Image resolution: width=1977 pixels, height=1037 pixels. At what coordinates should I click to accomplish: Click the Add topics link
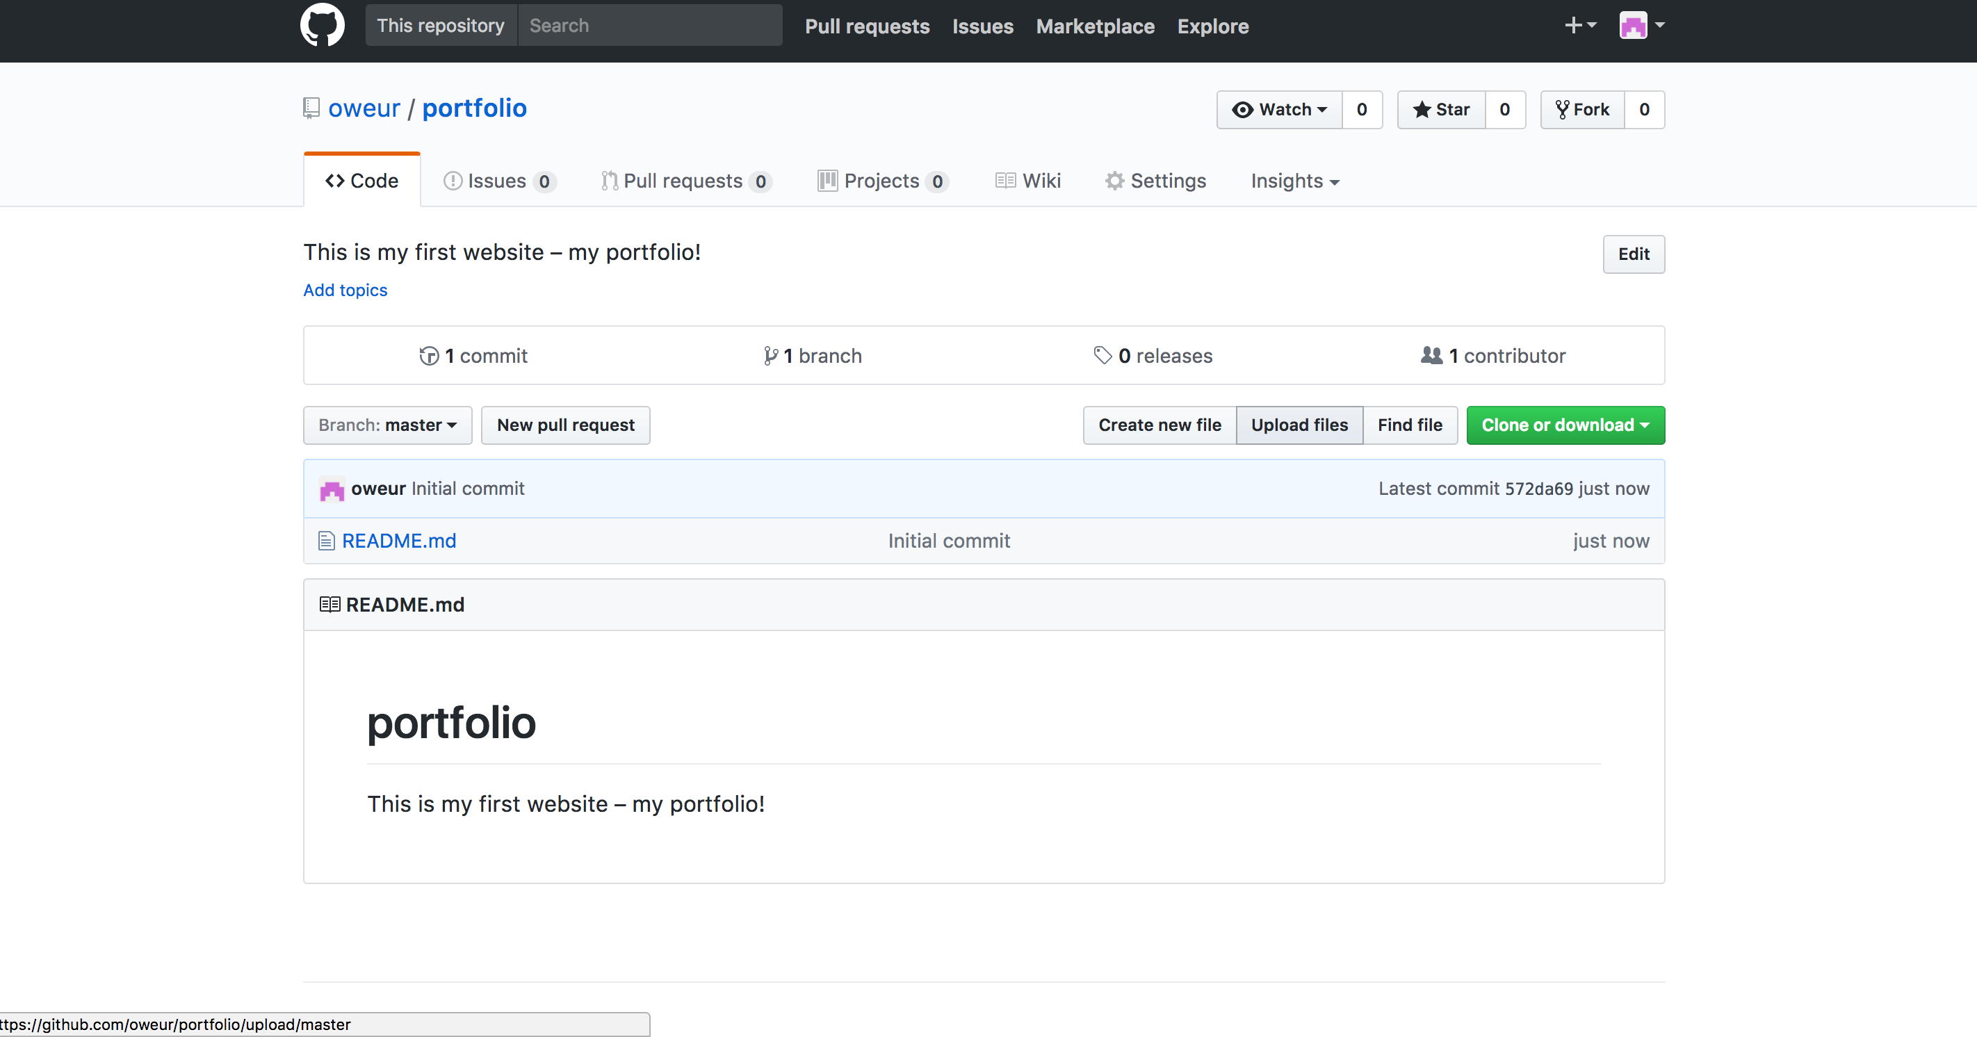345,290
